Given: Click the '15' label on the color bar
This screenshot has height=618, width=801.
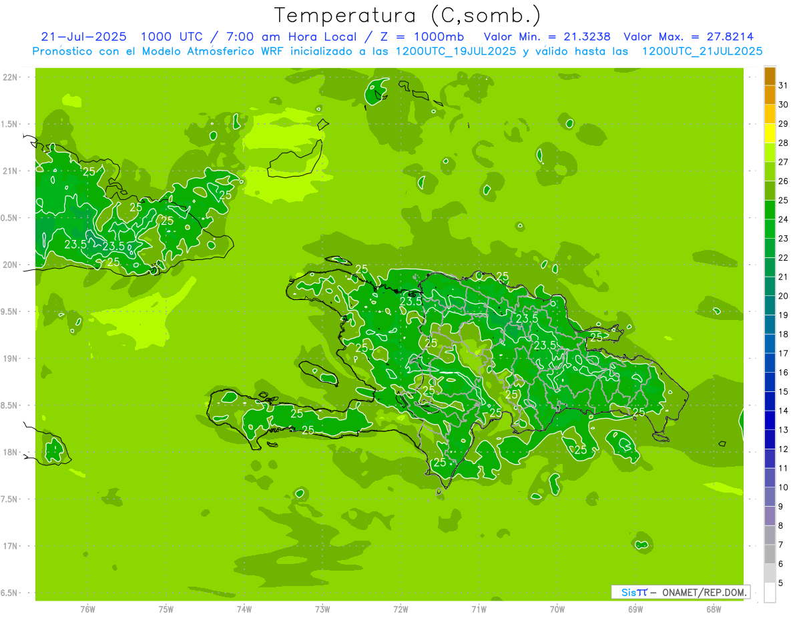Looking at the screenshot, I should [x=784, y=391].
